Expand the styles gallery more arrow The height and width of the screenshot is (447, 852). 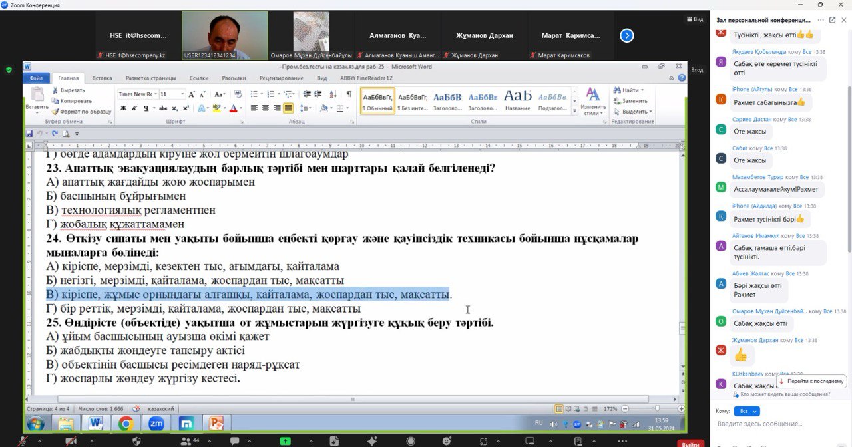(x=573, y=110)
